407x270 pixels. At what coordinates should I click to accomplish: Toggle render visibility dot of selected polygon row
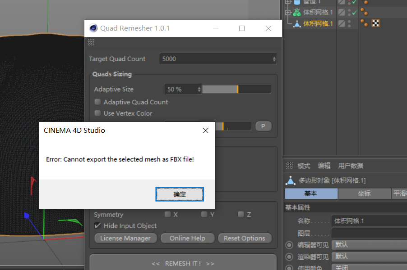pos(349,26)
